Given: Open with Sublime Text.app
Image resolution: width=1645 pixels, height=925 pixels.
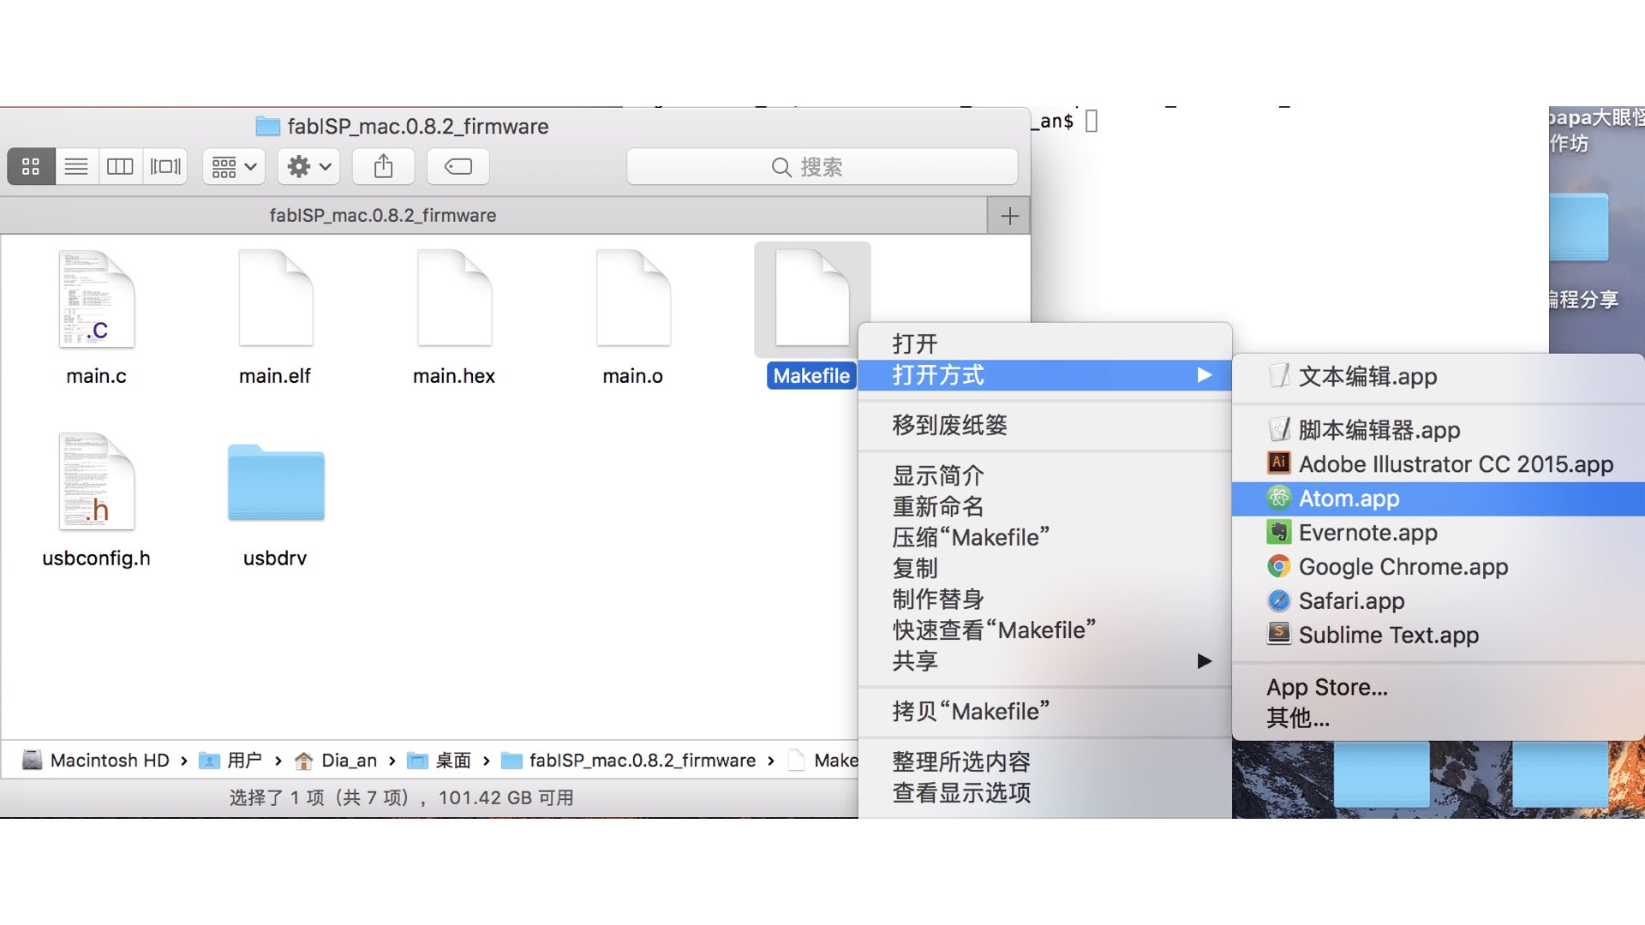Looking at the screenshot, I should coord(1439,635).
